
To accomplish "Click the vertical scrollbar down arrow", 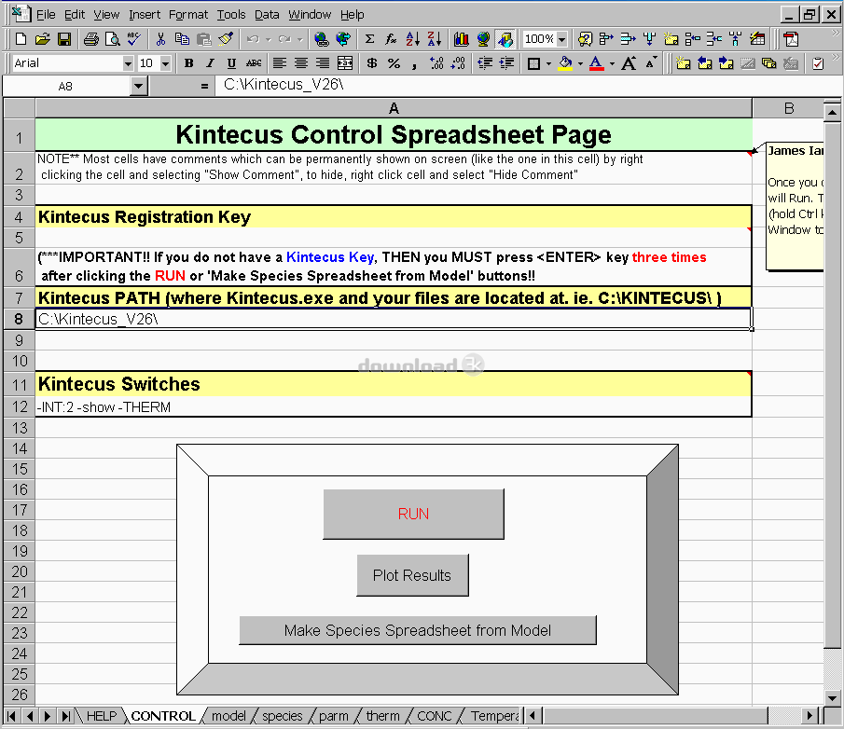I will point(833,698).
